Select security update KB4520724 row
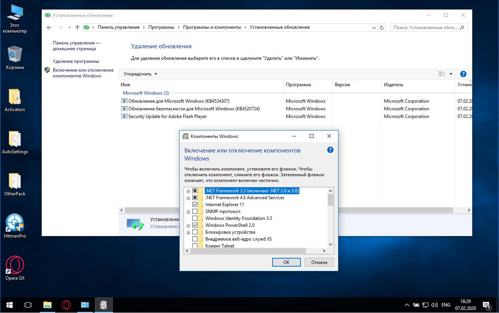This screenshot has width=499, height=313. (x=295, y=109)
